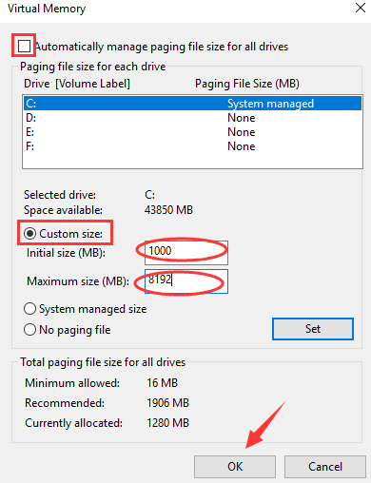Confirm with the OK button

[235, 467]
